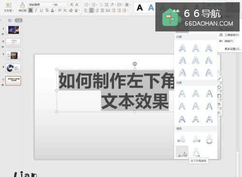Expand the bullet list dropdown arrow
Image resolution: width=242 pixels, height=177 pixels.
click(89, 5)
